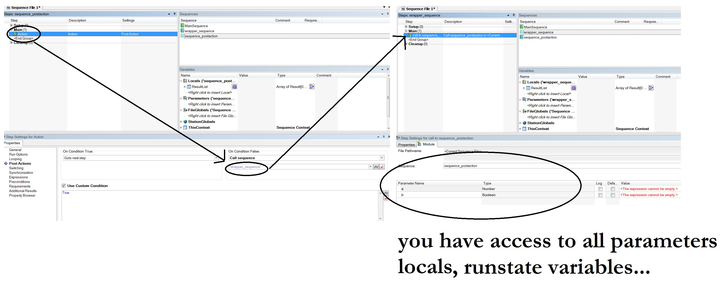Image resolution: width=721 pixels, height=302 pixels.
Task: Expand Setup group in wrapper_sequence Steps pane
Action: pyautogui.click(x=406, y=27)
